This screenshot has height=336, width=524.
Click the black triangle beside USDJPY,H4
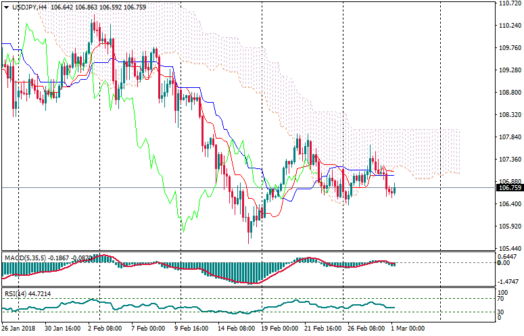pyautogui.click(x=5, y=6)
